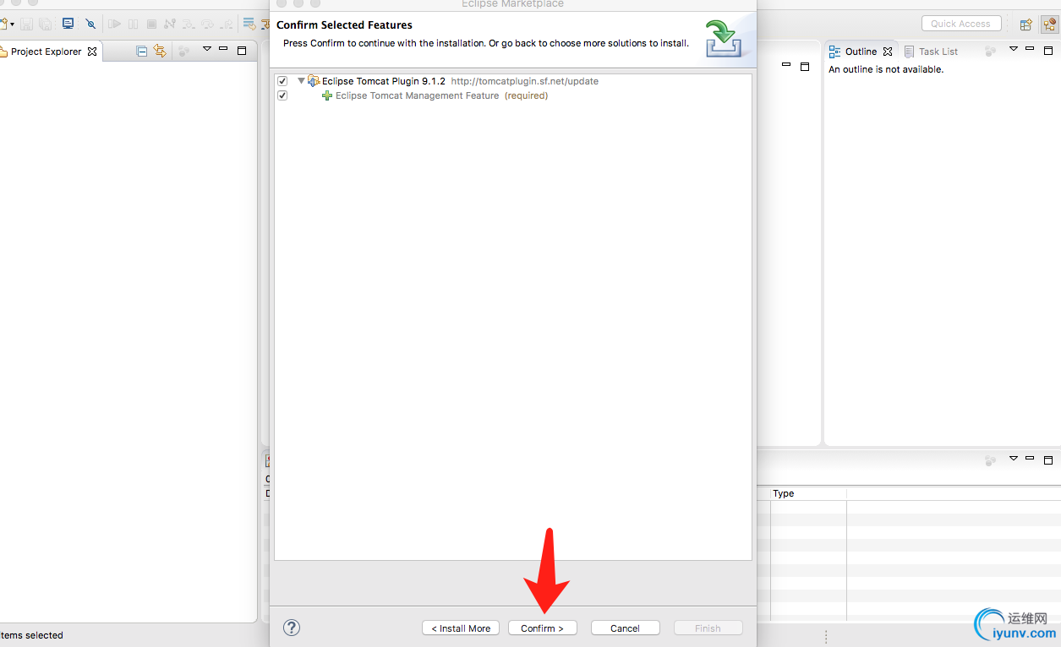Close the Project Explorer view tab
Screen dimensions: 1061x647
(92, 52)
